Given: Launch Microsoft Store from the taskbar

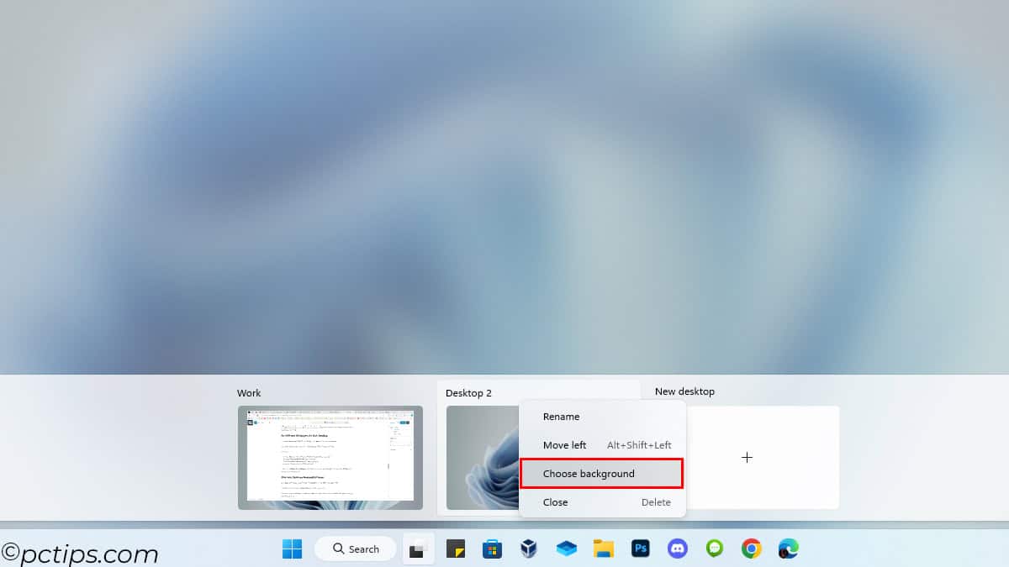Looking at the screenshot, I should pyautogui.click(x=492, y=549).
